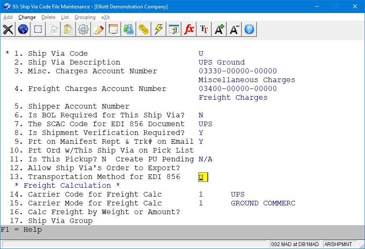
Task: Click Carrier Code value 1
Action: tap(201, 194)
